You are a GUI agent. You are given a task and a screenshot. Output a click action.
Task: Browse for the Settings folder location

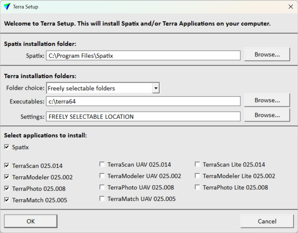[267, 115]
